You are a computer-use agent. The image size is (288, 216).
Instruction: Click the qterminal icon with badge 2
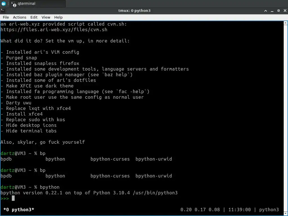click(13, 4)
